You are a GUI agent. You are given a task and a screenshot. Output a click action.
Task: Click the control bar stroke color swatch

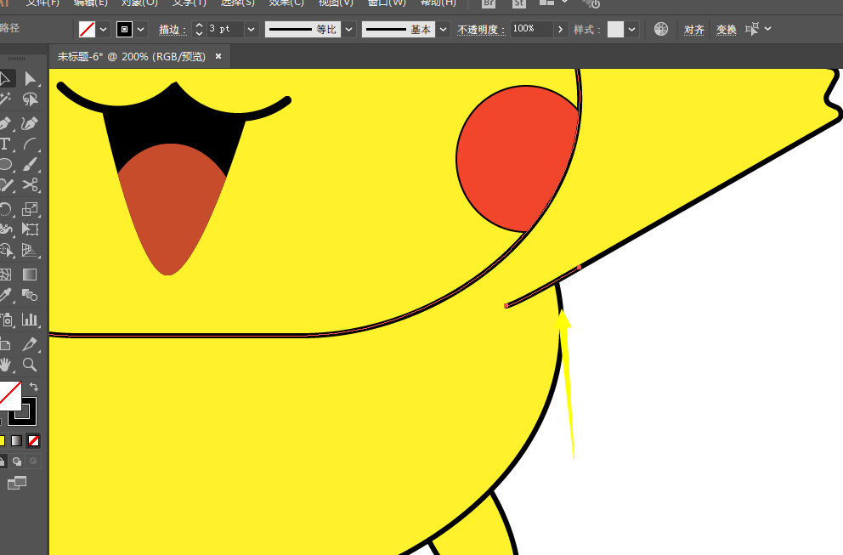tap(124, 29)
